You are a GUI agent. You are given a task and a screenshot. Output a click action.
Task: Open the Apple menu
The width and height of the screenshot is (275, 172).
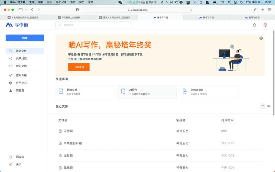coord(5,2)
